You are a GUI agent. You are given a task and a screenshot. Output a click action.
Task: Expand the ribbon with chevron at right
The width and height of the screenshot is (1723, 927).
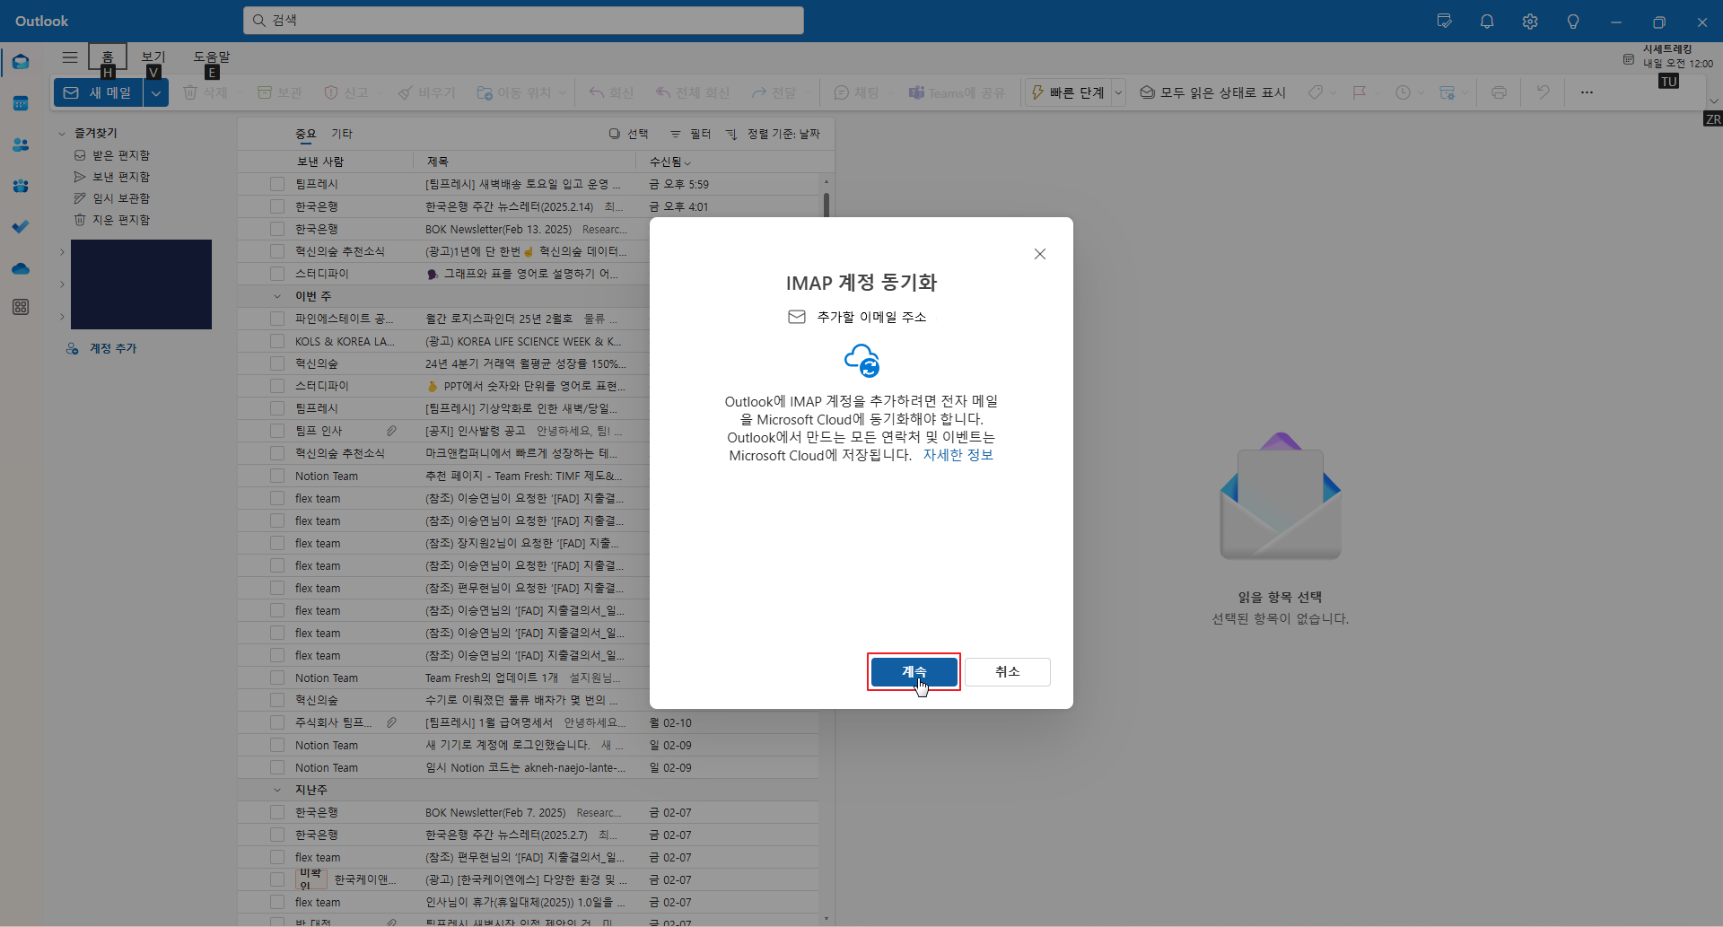point(1713,101)
